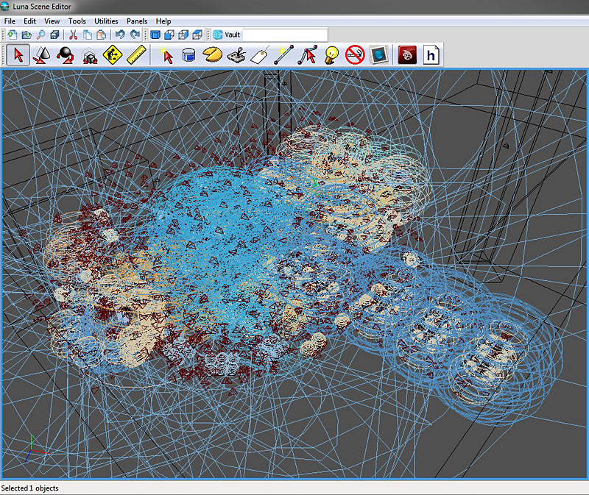Click the yellow light bulb icon
This screenshot has width=589, height=495.
point(331,55)
